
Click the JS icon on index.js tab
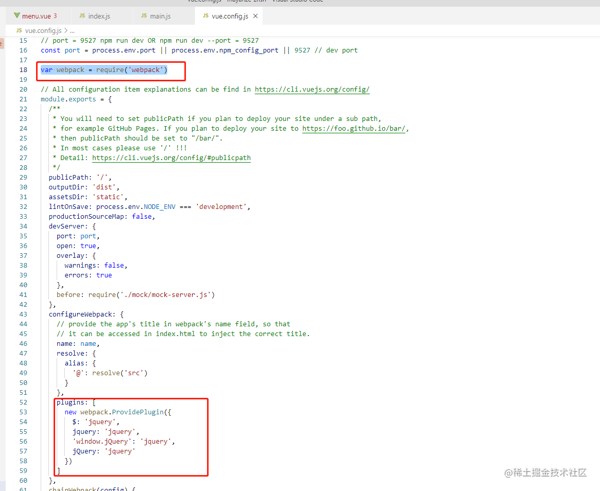point(82,15)
